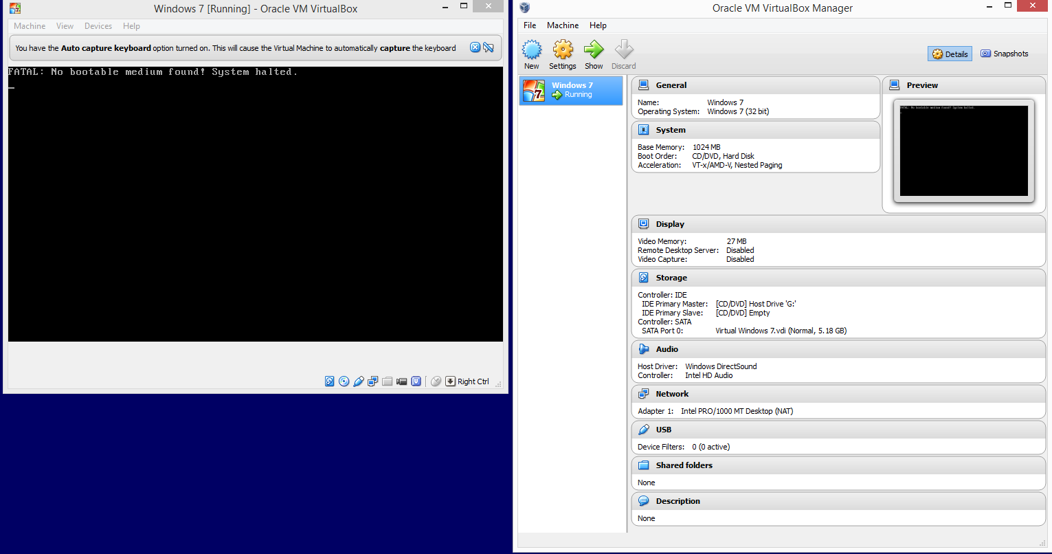
Task: Click the VM window title bar icon
Action: [14, 8]
